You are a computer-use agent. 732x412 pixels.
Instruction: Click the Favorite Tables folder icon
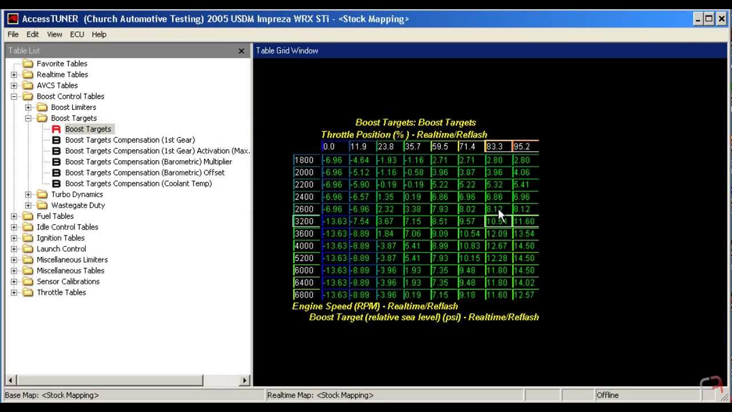click(x=28, y=64)
